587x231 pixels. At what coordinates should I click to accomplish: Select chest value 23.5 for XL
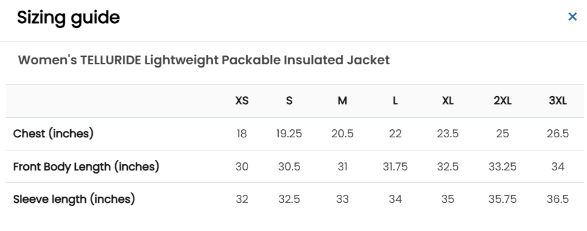click(x=448, y=134)
